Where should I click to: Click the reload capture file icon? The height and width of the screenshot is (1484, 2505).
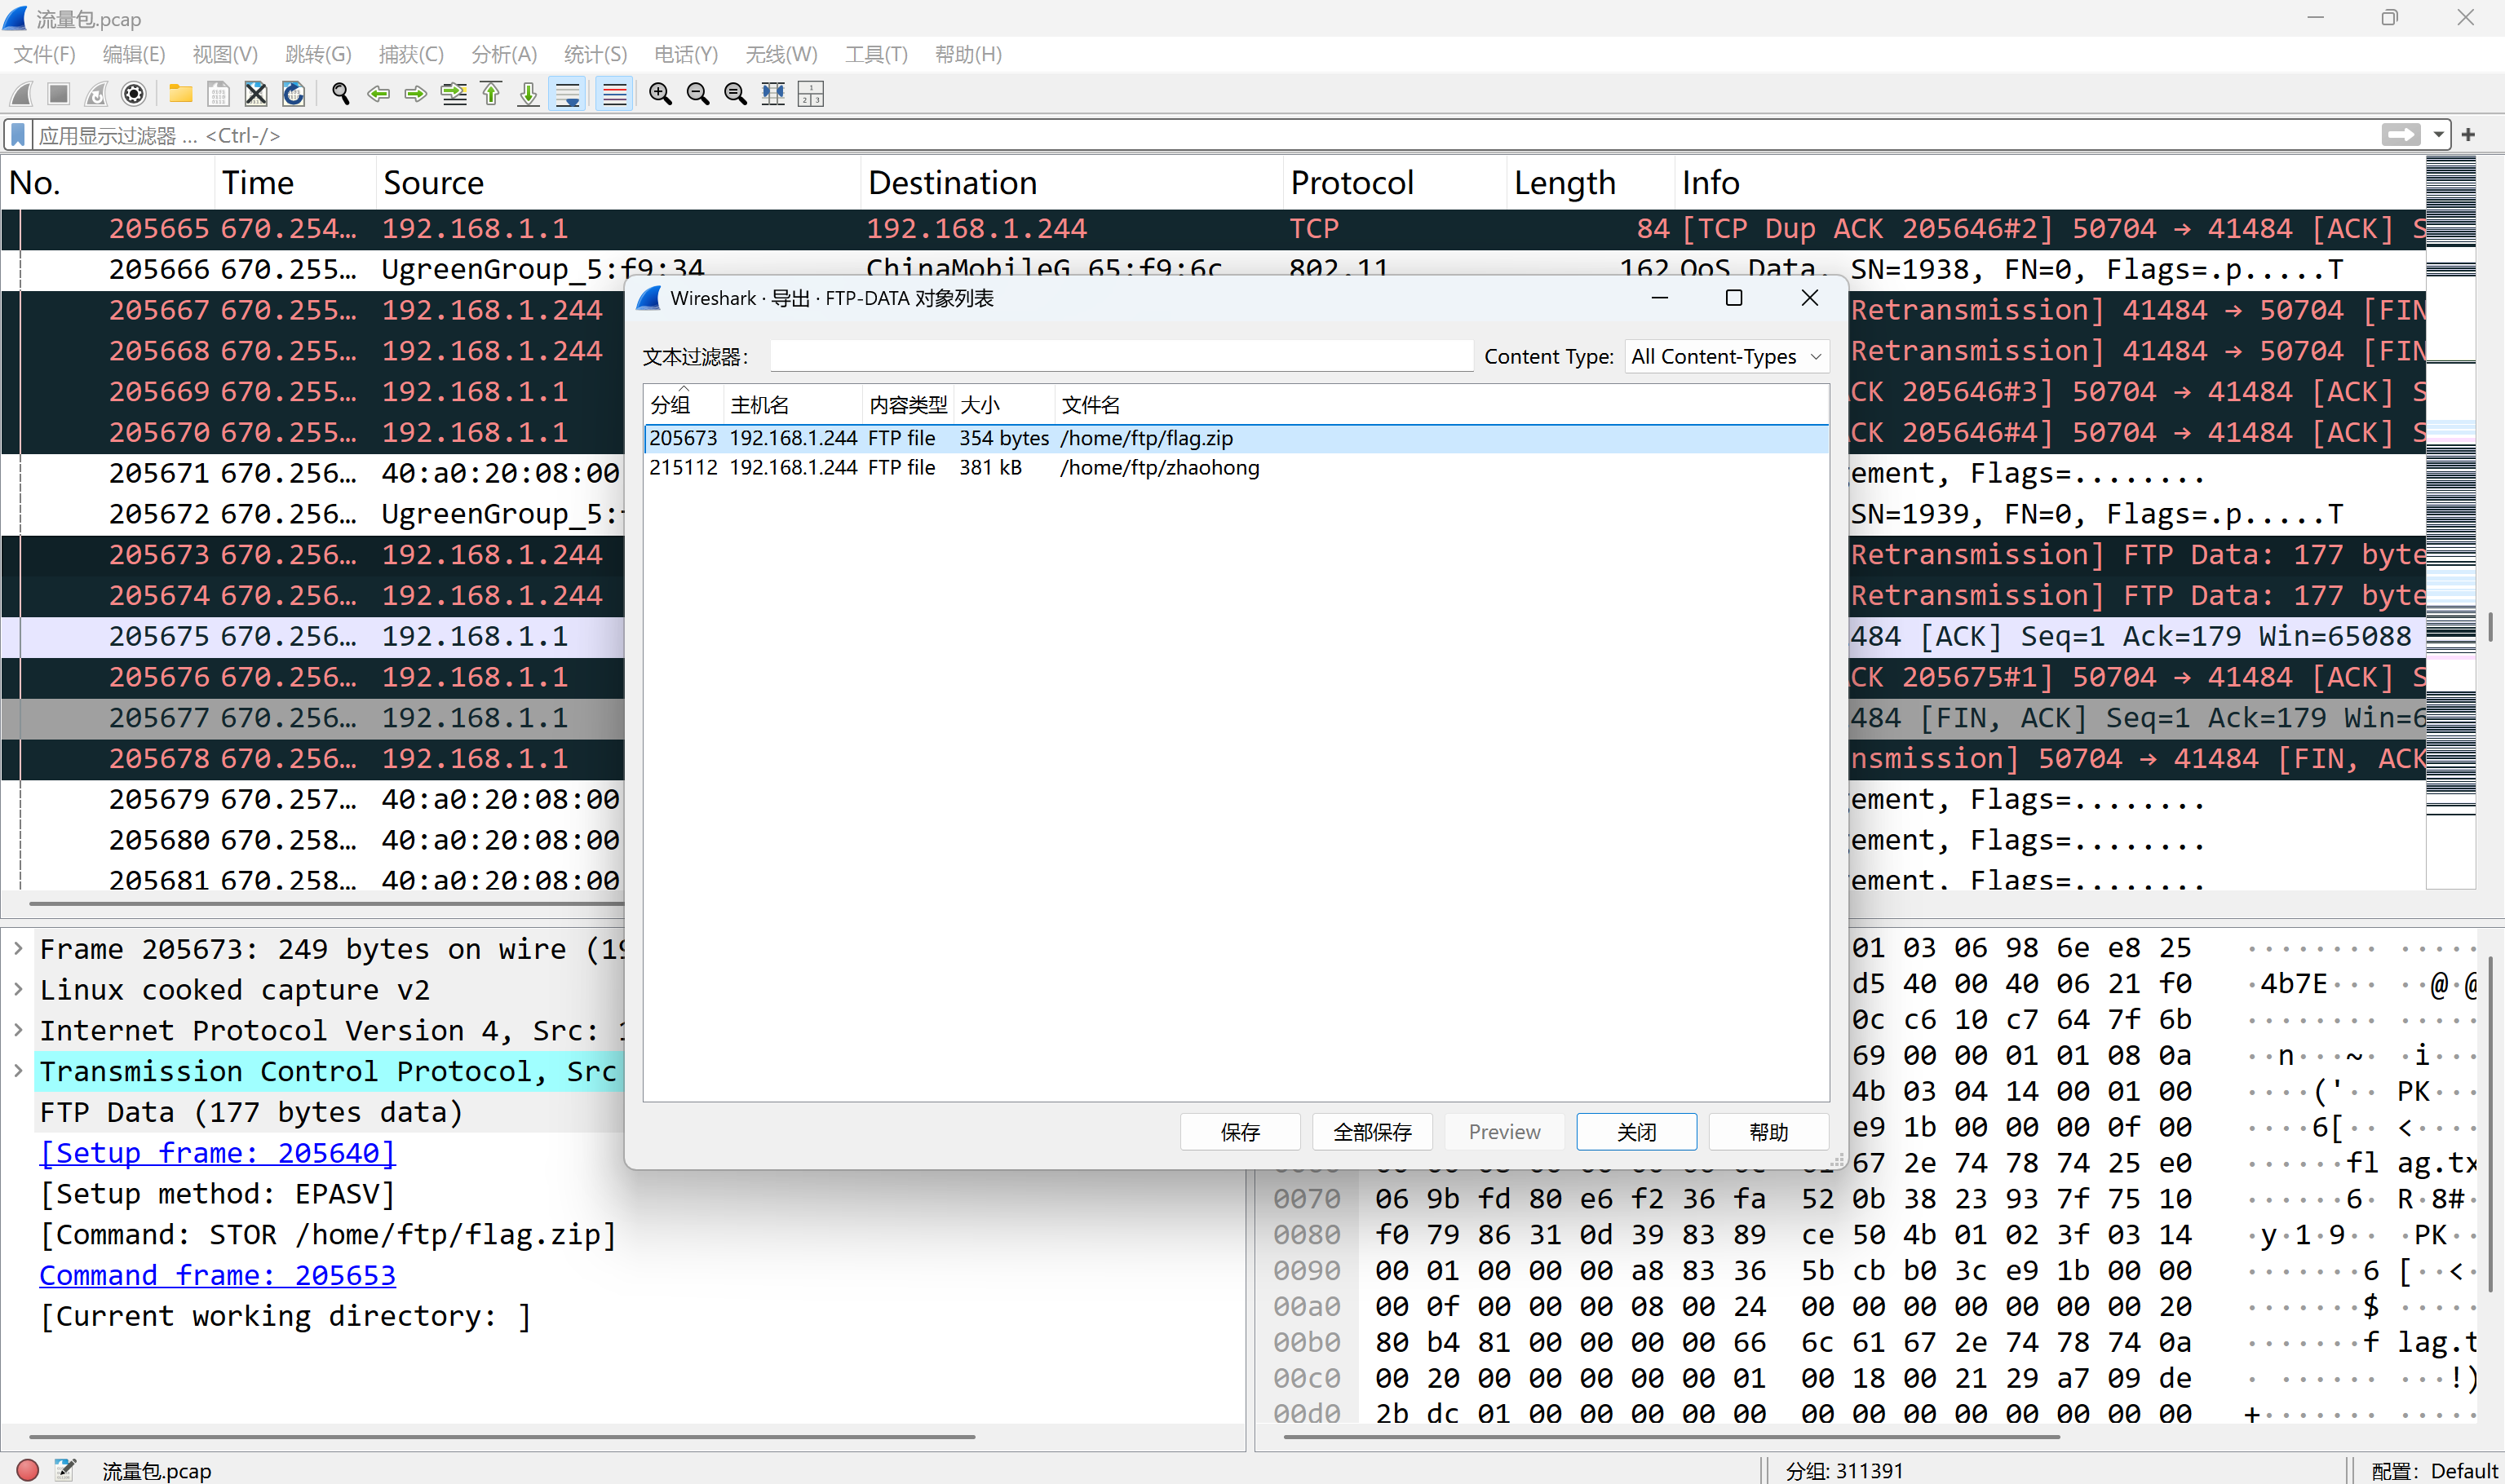click(293, 94)
